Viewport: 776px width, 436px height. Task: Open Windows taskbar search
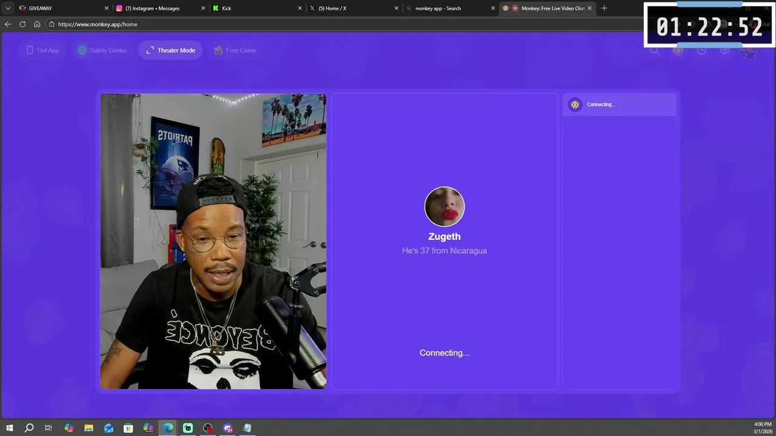(28, 428)
